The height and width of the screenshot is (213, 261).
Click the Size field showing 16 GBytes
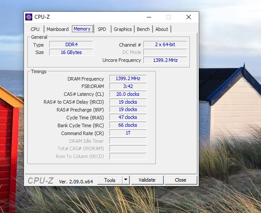click(71, 52)
